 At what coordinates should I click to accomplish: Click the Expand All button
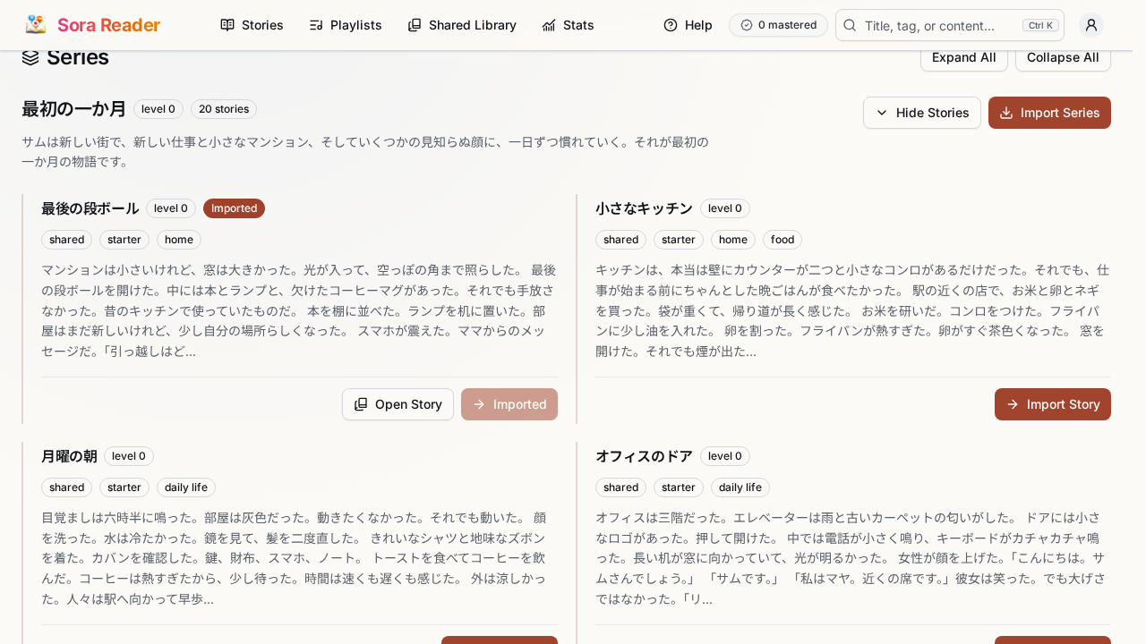click(964, 57)
